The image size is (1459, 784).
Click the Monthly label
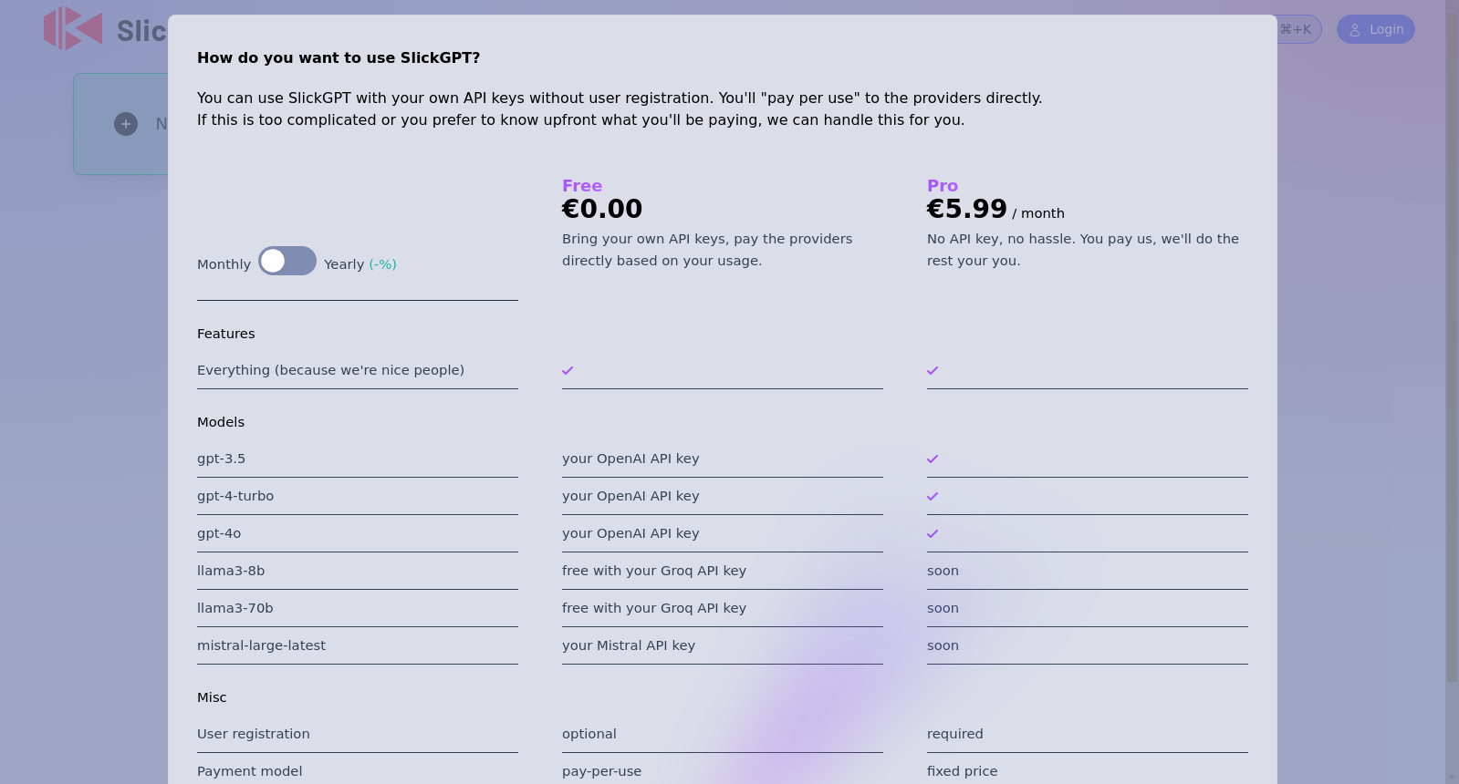click(x=224, y=264)
